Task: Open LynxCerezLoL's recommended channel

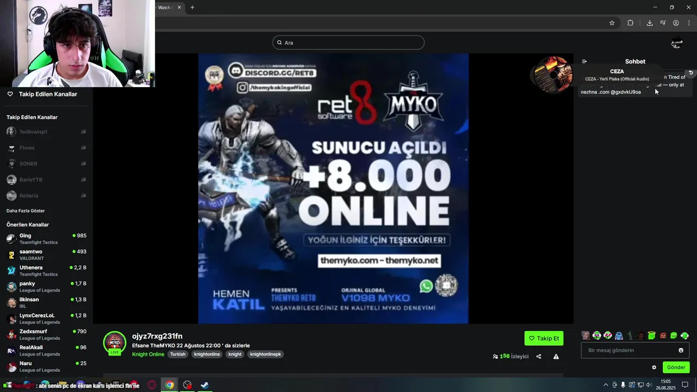Action: tap(46, 318)
